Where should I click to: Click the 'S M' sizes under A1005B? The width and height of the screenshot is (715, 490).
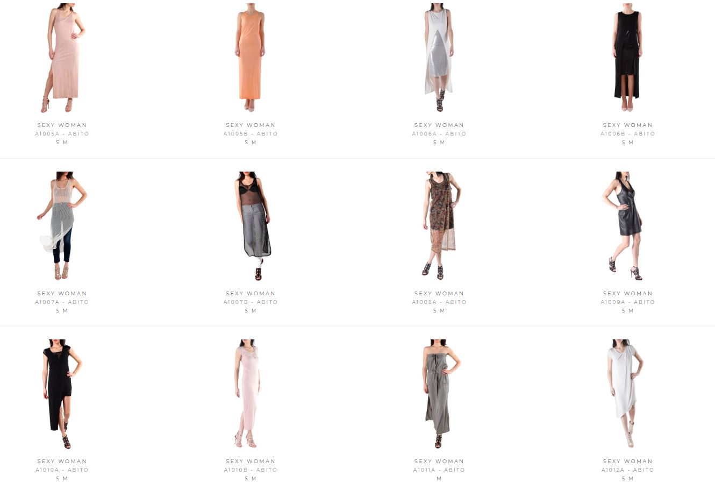click(x=251, y=143)
